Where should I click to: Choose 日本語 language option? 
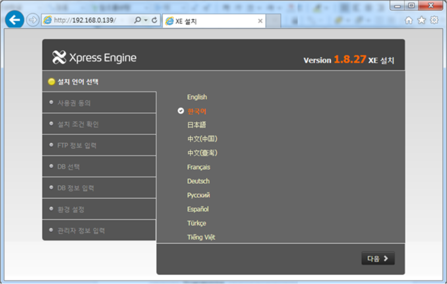(x=196, y=125)
